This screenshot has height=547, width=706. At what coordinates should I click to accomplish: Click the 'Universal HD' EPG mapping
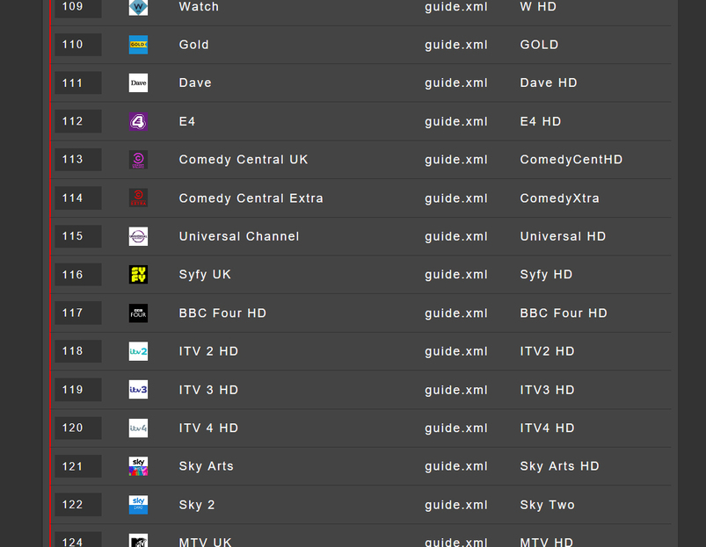pos(563,236)
